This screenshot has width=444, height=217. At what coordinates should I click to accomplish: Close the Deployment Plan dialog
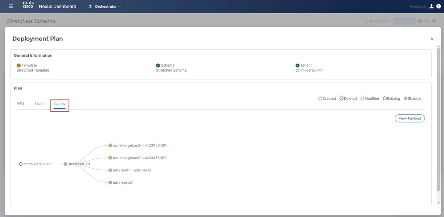[x=432, y=39]
